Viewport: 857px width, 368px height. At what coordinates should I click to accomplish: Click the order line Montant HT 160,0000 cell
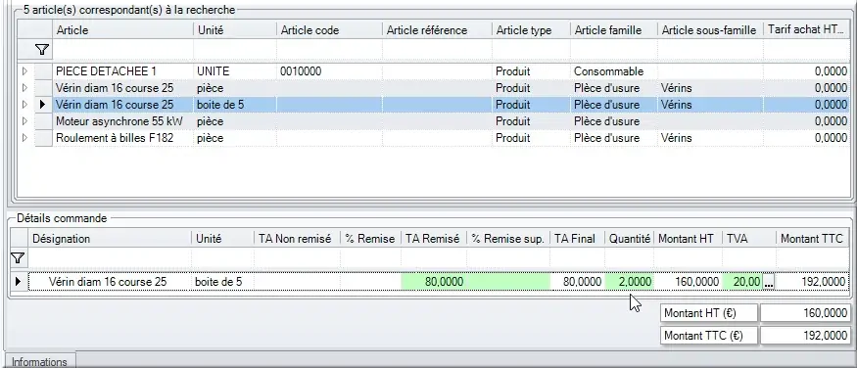pos(689,282)
